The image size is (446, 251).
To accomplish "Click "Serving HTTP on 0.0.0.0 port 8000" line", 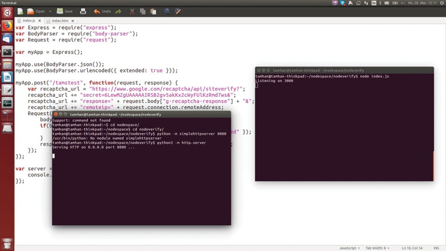I will (x=94, y=147).
